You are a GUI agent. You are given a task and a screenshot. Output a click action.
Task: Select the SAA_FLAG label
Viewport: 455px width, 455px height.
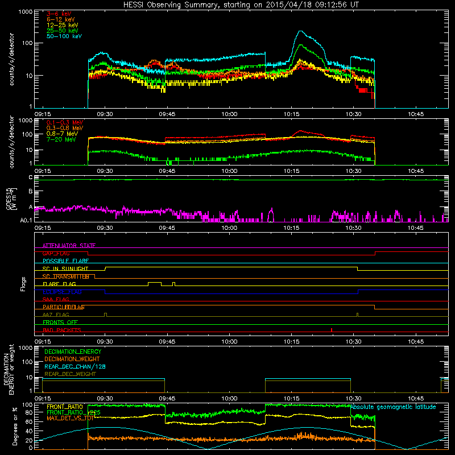tap(56, 299)
